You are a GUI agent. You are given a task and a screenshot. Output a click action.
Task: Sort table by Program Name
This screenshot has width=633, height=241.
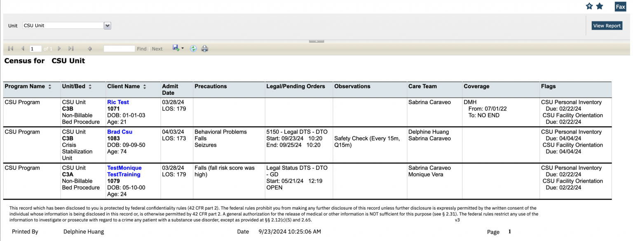pyautogui.click(x=50, y=87)
